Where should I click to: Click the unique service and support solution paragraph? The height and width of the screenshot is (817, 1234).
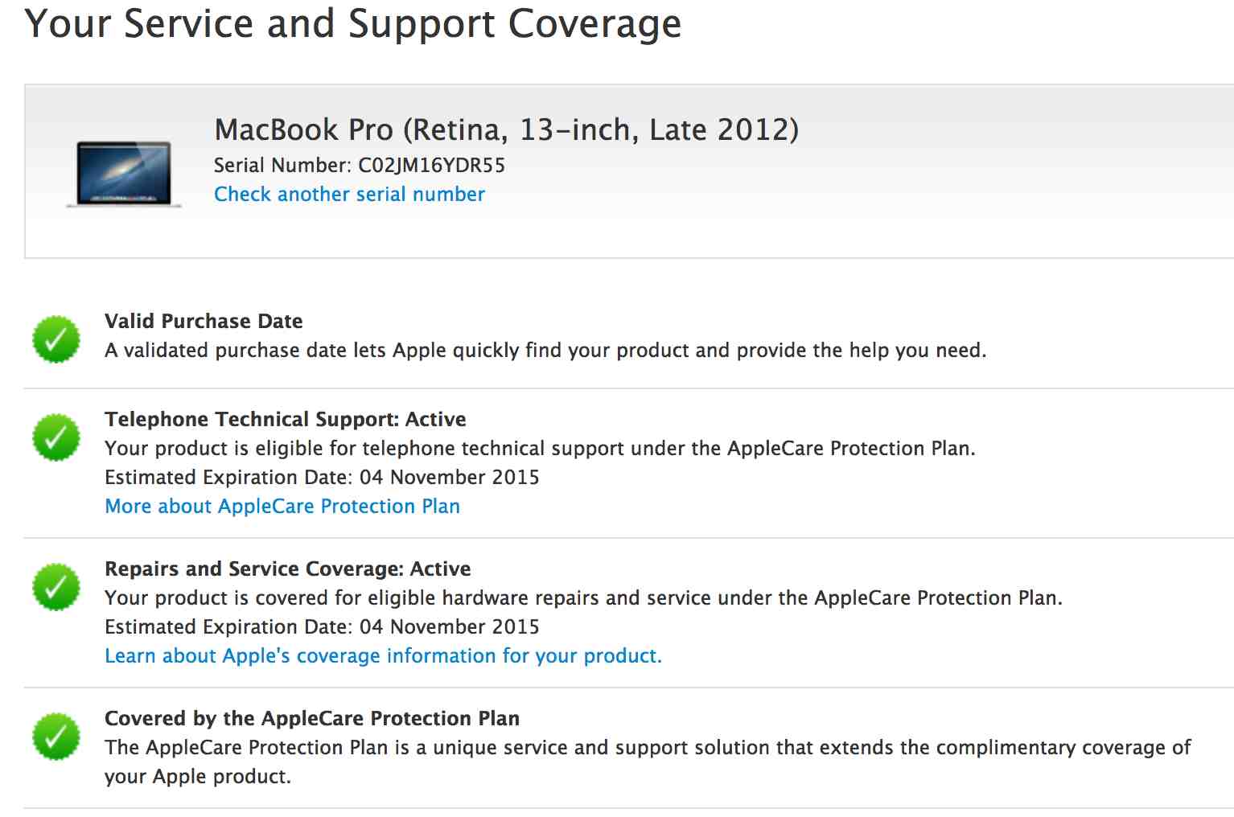point(648,762)
